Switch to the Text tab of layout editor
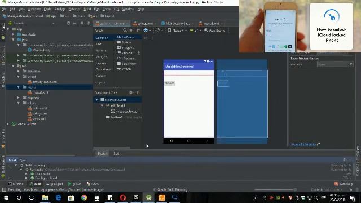Screen dimensions: 361x203 click(x=116, y=153)
